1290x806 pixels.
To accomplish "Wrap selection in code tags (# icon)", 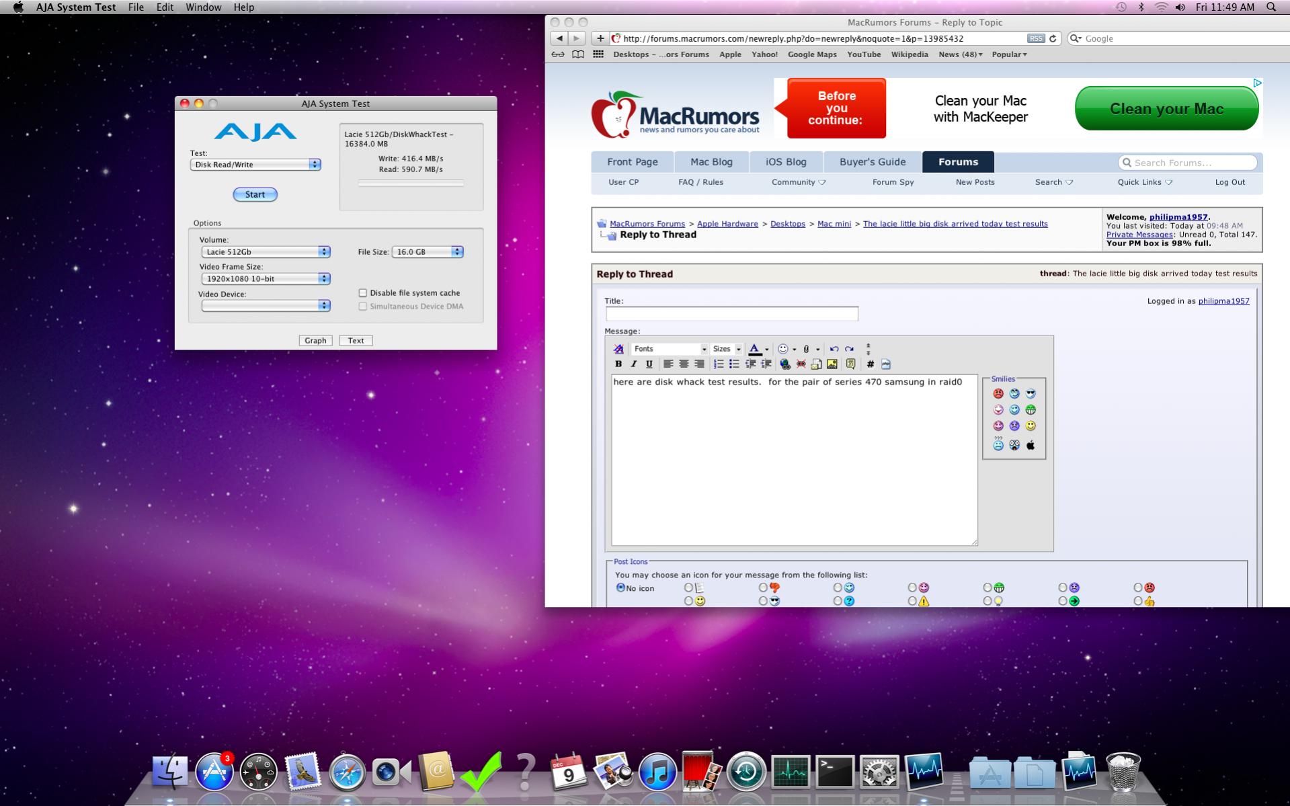I will [871, 364].
